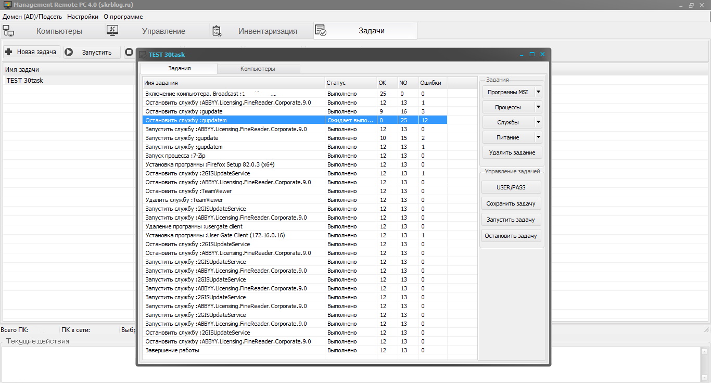Click Сохранить задачу button

pos(511,203)
